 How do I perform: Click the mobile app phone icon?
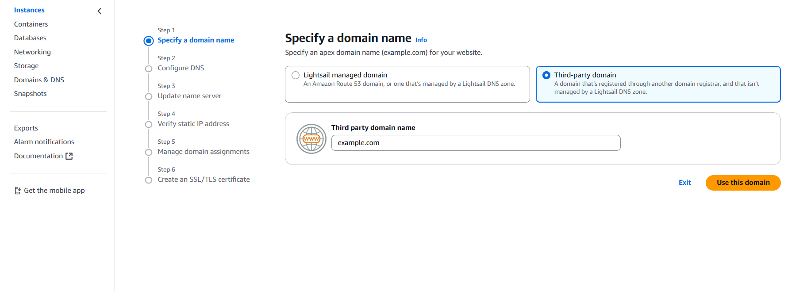point(18,191)
